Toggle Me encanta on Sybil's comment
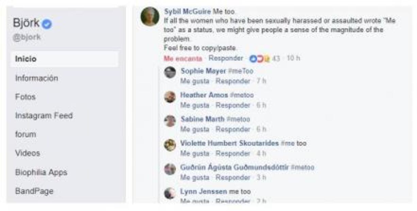417x211 pixels. (183, 59)
